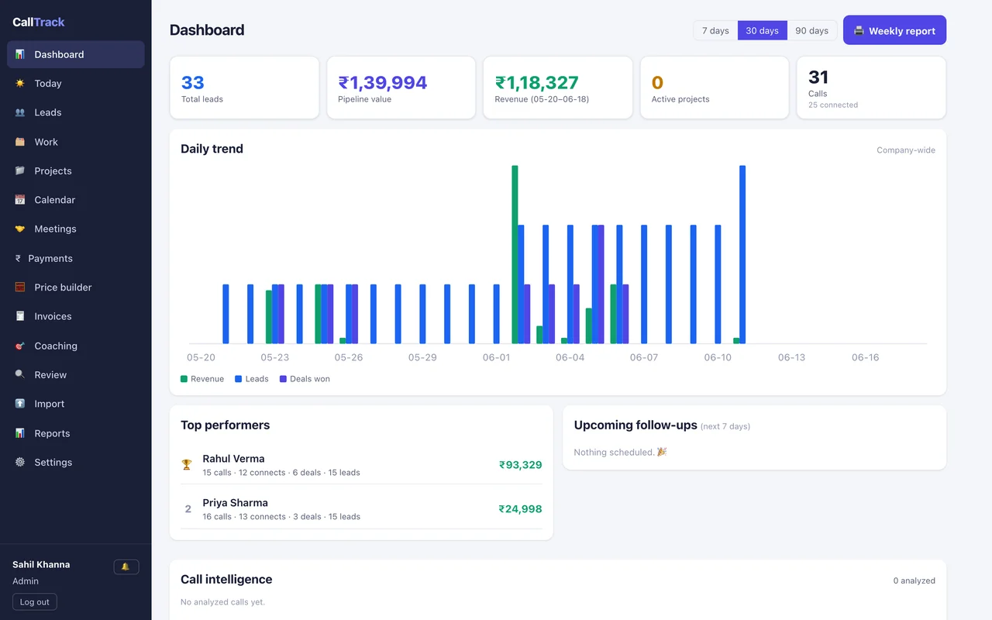992x620 pixels.
Task: Click the upload icon beside Import
Action: 20,404
